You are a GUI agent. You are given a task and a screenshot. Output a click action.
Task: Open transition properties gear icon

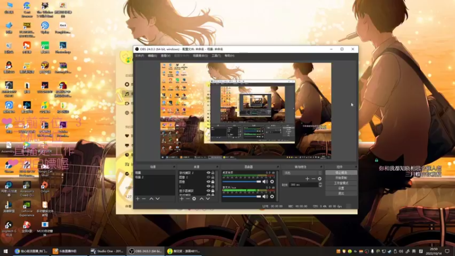(320, 179)
